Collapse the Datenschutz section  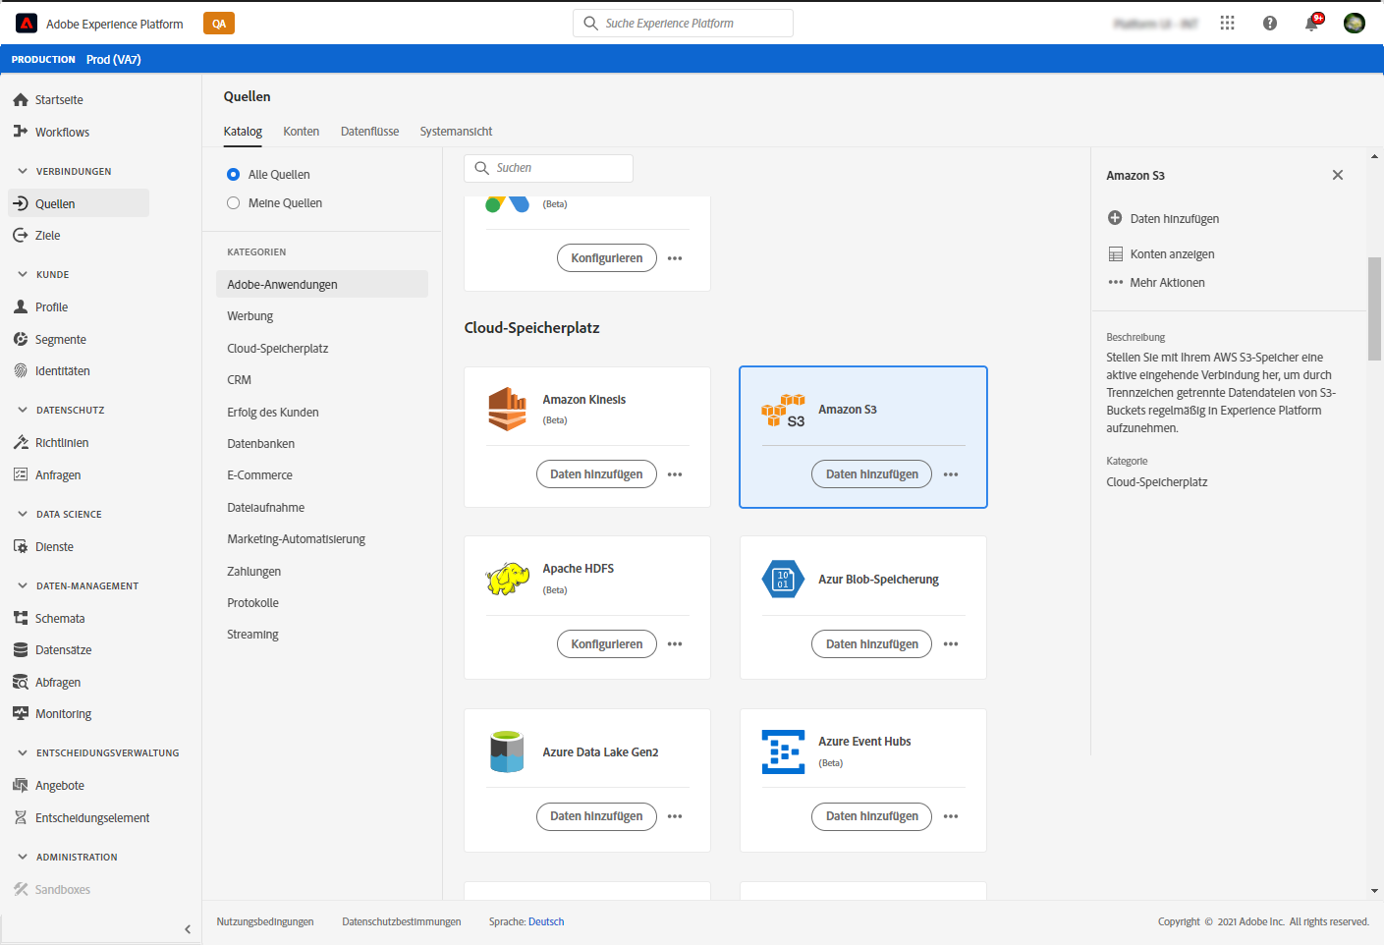pos(23,410)
